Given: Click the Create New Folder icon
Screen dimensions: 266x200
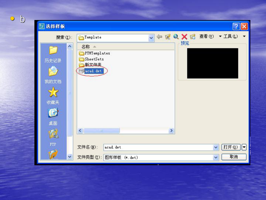Looking at the screenshot, I should [x=193, y=37].
